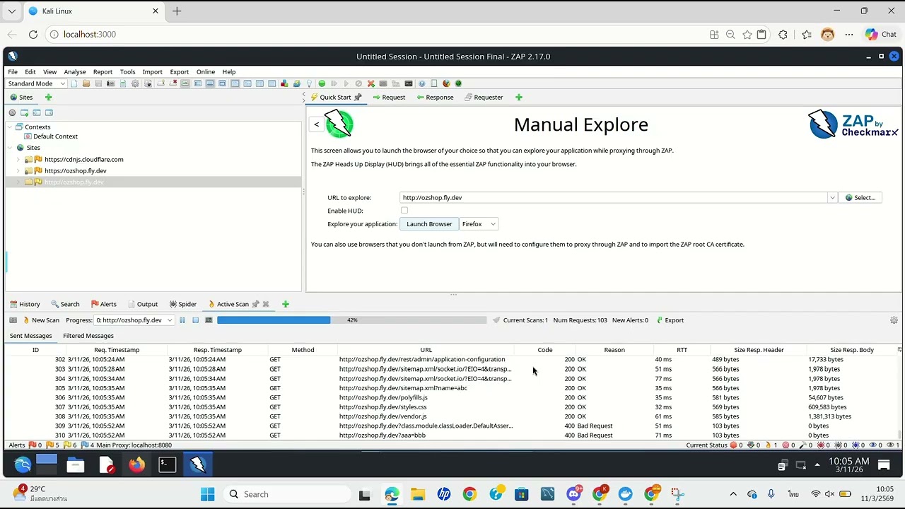Select the request row for polyfills.js
This screenshot has width=905, height=509.
[452, 397]
